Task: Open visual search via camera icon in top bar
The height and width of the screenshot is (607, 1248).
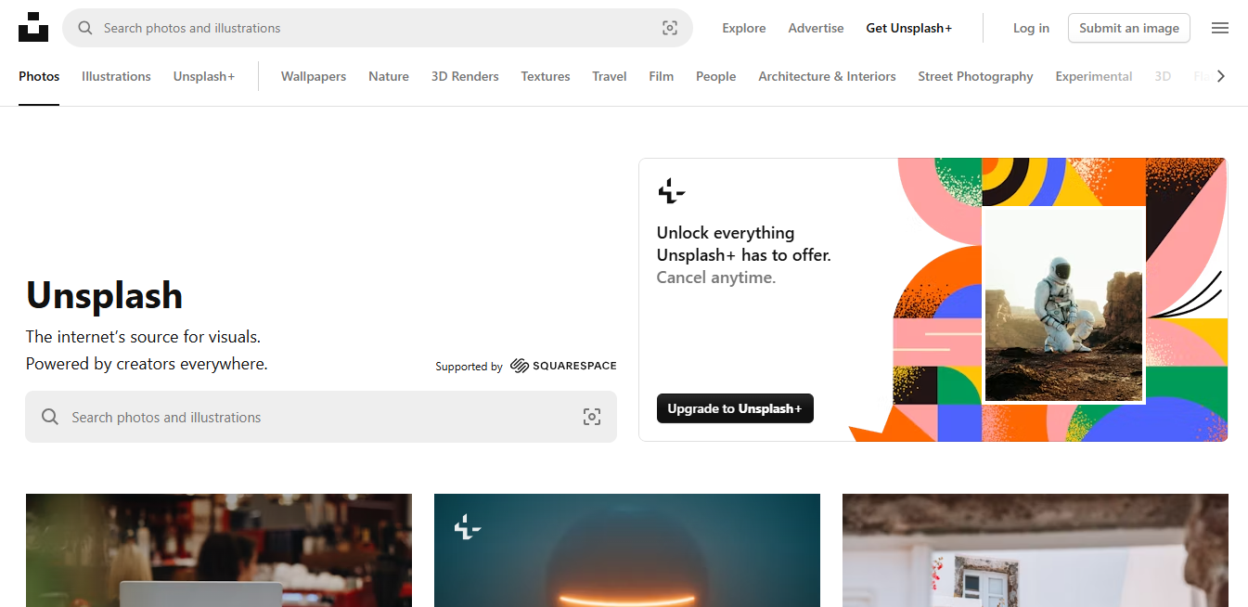Action: coord(670,28)
